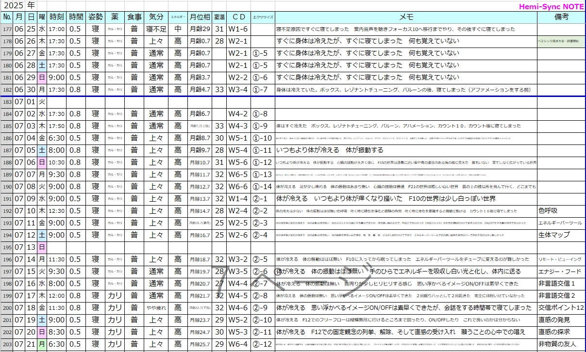Click the '②-1' exercise cell
The height and width of the screenshot is (352, 586).
[x=263, y=199]
